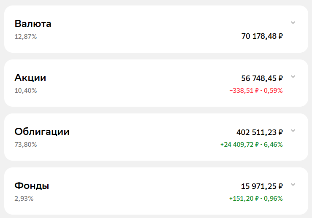This screenshot has height=218, width=312.
Task: Click the 12,87% share under Валюта
Action: click(x=26, y=37)
